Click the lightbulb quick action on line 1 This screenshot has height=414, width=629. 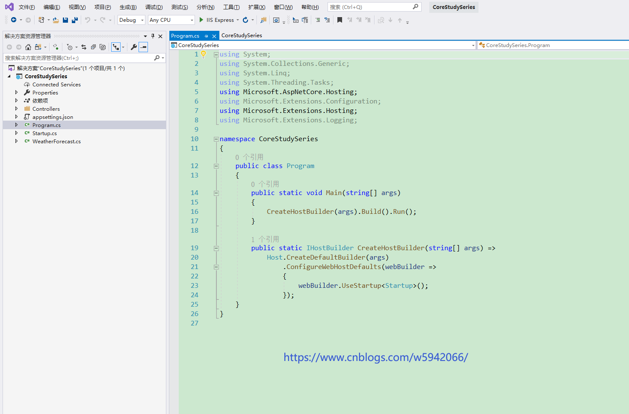[x=204, y=54]
